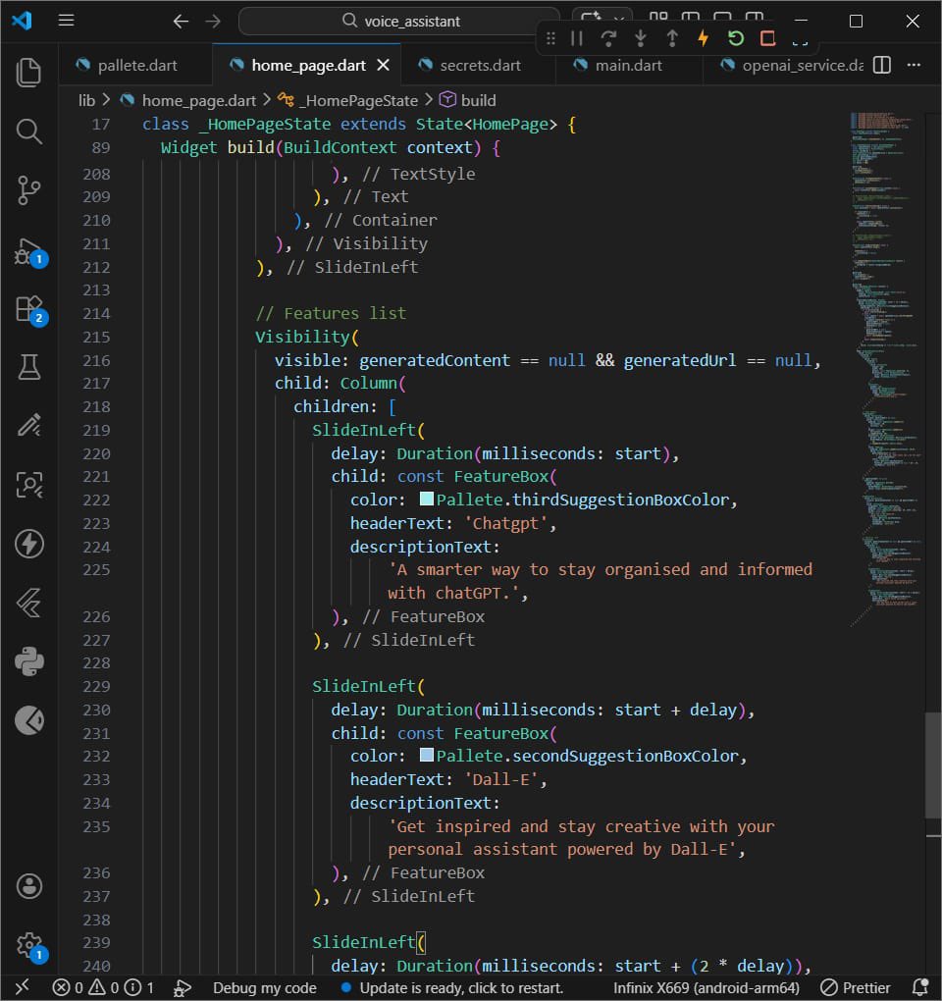Go forward using the right arrow
The height and width of the screenshot is (1001, 942).
click(x=213, y=21)
